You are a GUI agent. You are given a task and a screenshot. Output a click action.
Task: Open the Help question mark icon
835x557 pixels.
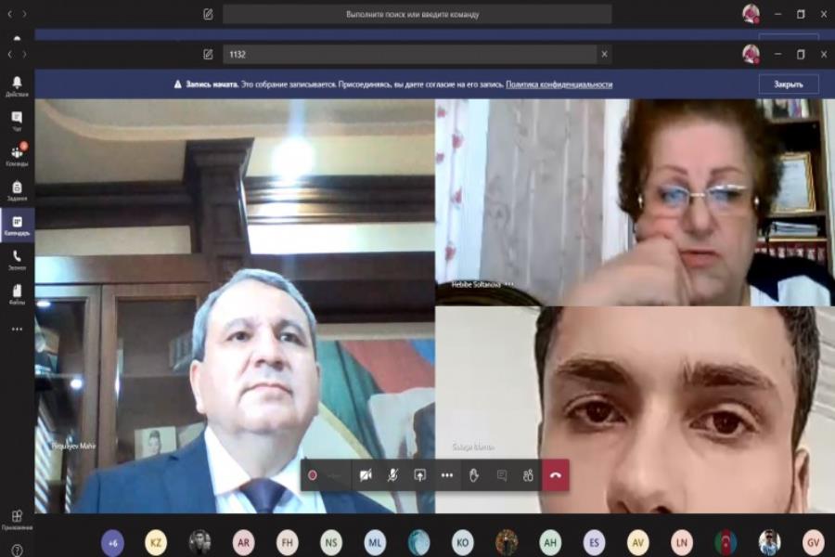click(17, 551)
